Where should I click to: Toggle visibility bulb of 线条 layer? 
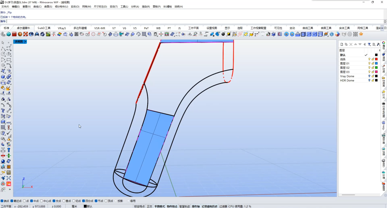tap(369, 59)
